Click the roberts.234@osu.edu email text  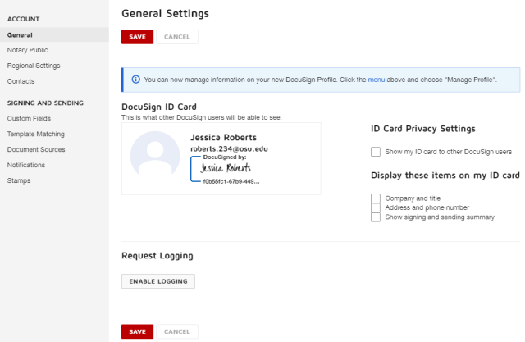point(229,148)
